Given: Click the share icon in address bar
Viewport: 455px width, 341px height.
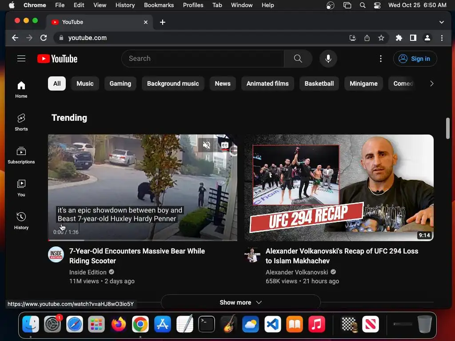Looking at the screenshot, I should point(367,38).
